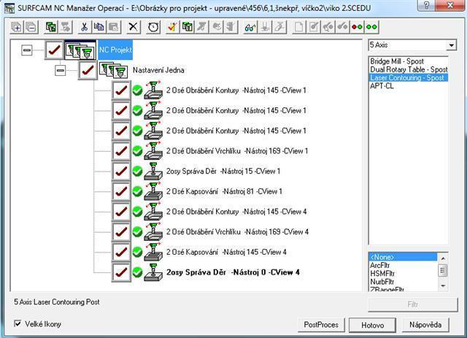
Task: Toggle checkbox for Kapsování Nástroj 81 CView 1
Action: (x=121, y=191)
